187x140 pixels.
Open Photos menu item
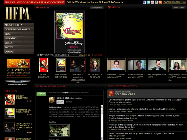coord(19,47)
